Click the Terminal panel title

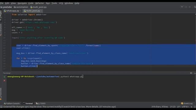tap(7, 73)
